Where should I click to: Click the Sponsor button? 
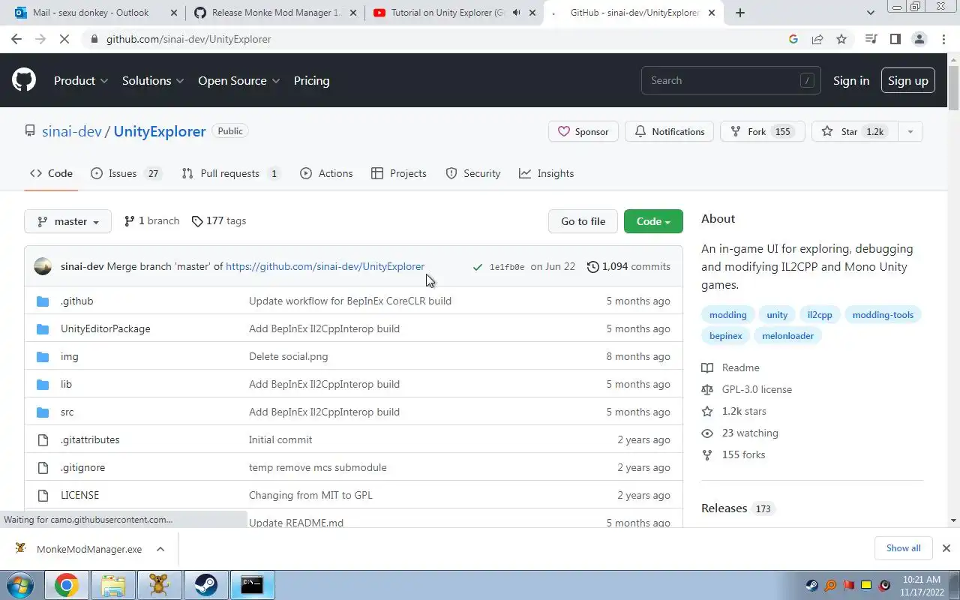coord(583,131)
